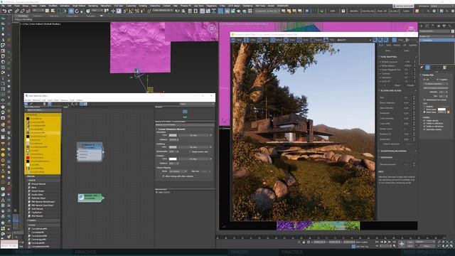This screenshot has width=455, height=256.
Task: Click the Play animation button
Action: [x=385, y=242]
